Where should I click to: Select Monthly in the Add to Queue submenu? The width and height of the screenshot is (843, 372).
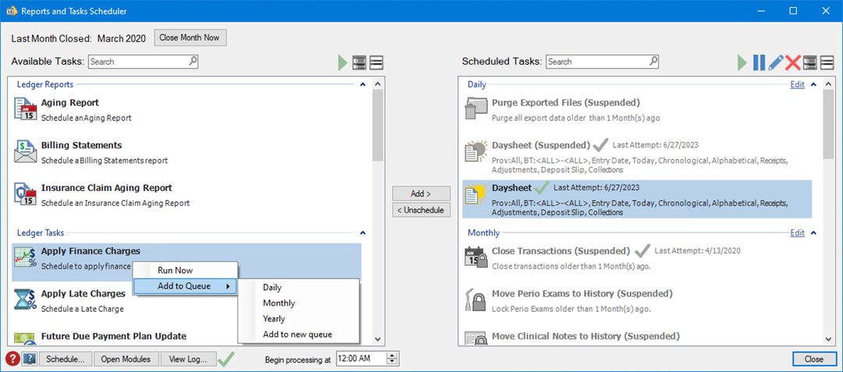(x=279, y=303)
